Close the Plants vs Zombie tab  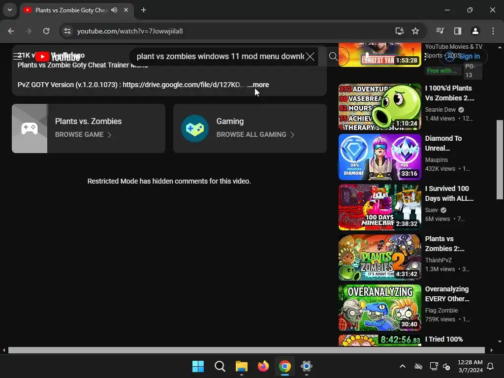[x=126, y=10]
